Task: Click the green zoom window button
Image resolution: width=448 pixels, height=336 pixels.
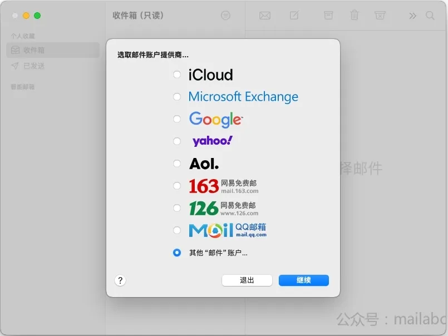Action: [37, 16]
